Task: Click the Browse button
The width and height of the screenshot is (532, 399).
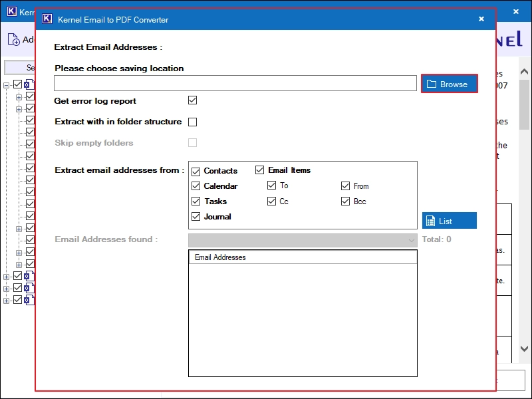Action: [x=450, y=84]
